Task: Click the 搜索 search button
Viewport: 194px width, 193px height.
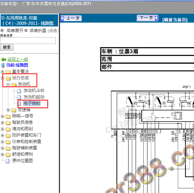Action: pos(7,47)
